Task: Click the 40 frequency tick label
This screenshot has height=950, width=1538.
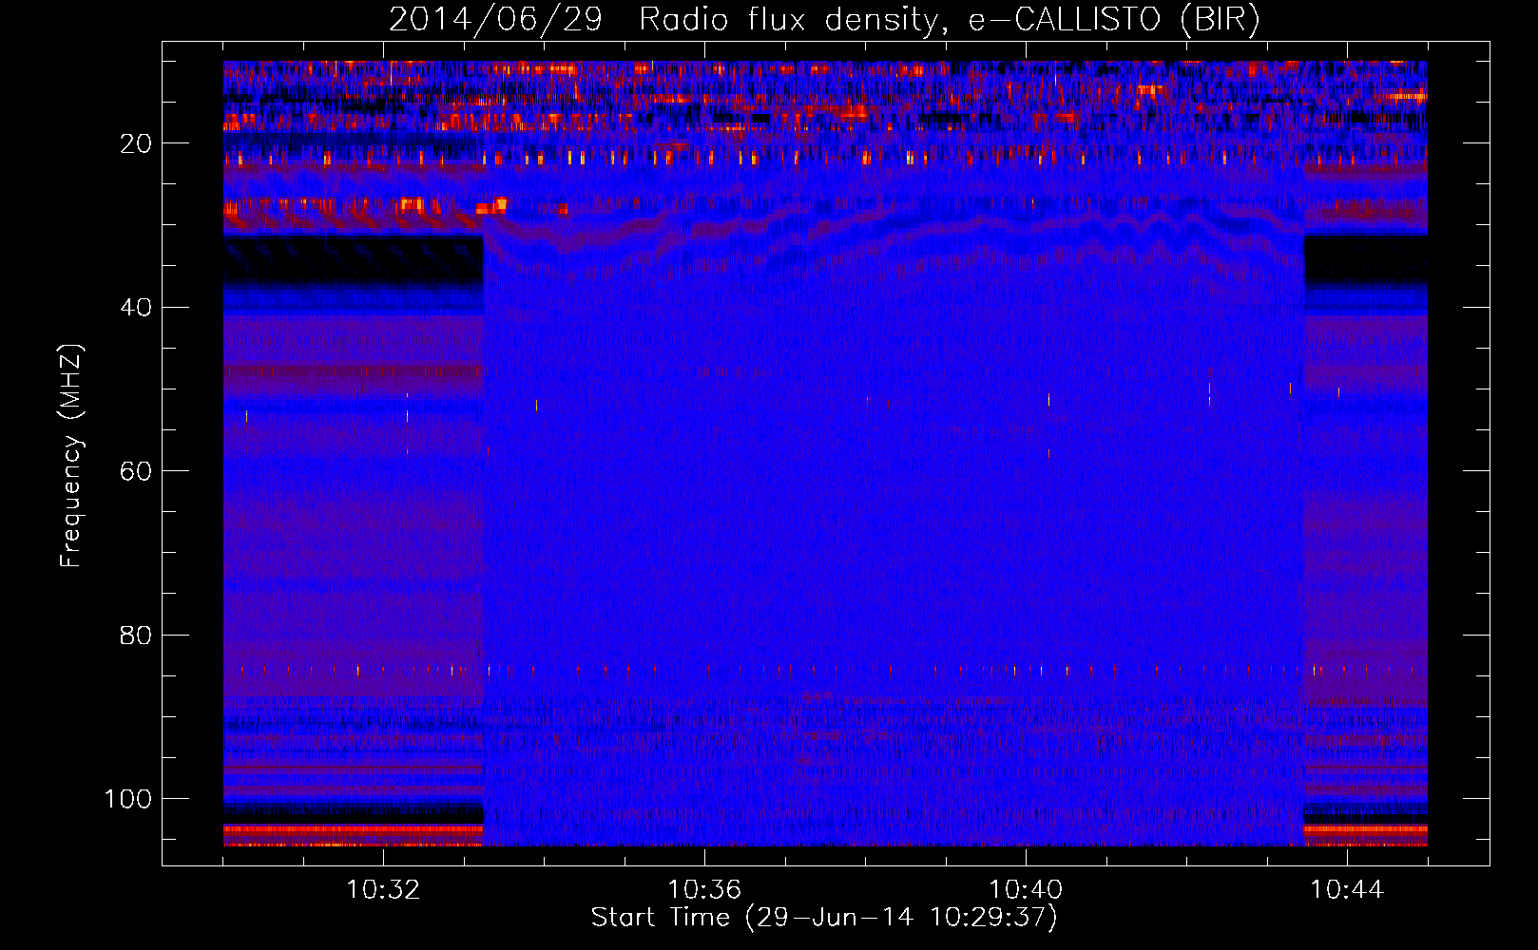Action: (137, 308)
